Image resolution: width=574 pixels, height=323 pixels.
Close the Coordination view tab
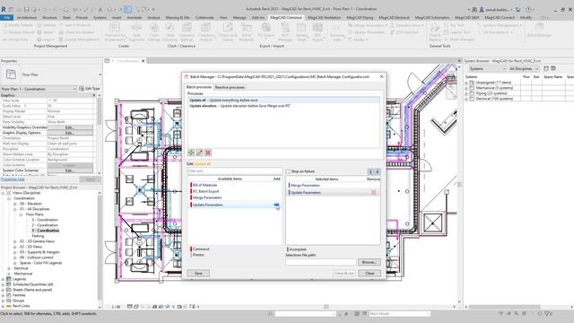[x=143, y=61]
